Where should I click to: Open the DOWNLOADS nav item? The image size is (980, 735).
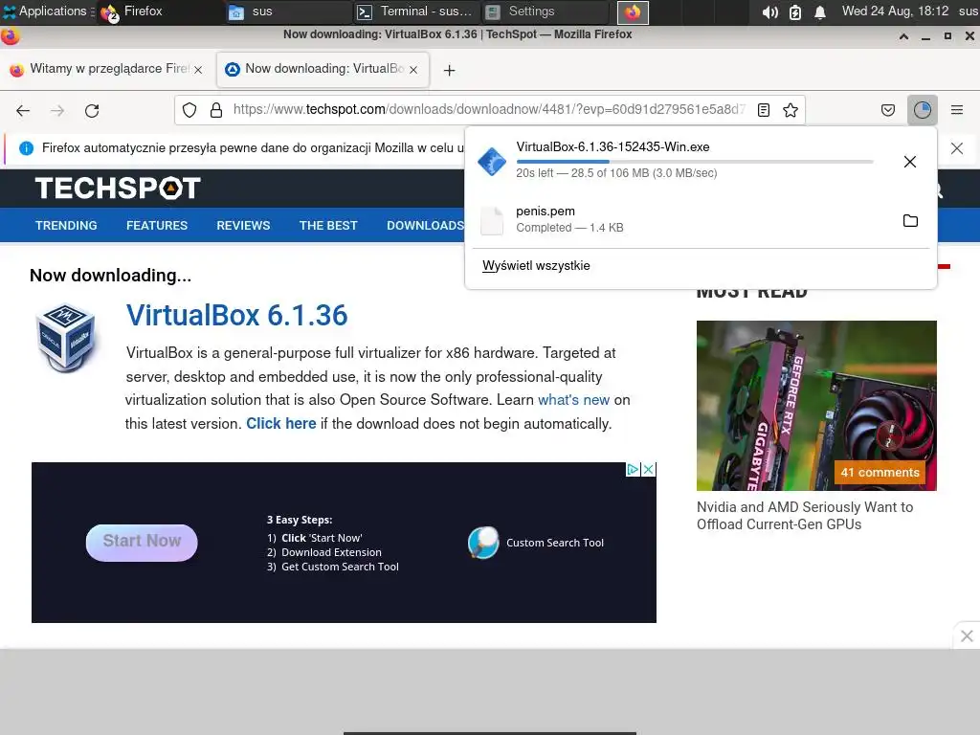(425, 226)
